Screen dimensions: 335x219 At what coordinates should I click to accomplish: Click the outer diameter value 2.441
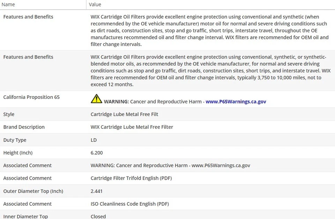pyautogui.click(x=97, y=191)
